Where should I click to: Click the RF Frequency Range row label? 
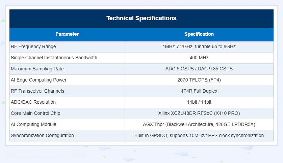click(x=33, y=46)
